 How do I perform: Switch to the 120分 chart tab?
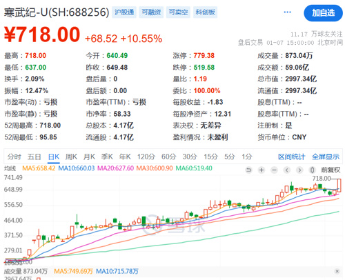tap(146, 157)
